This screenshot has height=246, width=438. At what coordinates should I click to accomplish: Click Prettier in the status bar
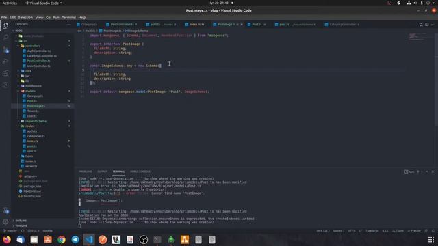tap(414, 231)
